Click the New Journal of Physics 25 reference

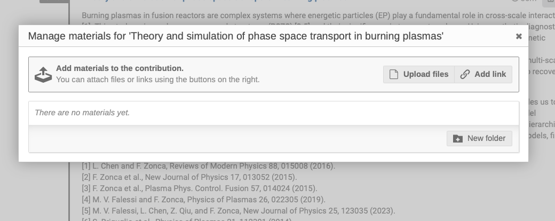pyautogui.click(x=239, y=211)
